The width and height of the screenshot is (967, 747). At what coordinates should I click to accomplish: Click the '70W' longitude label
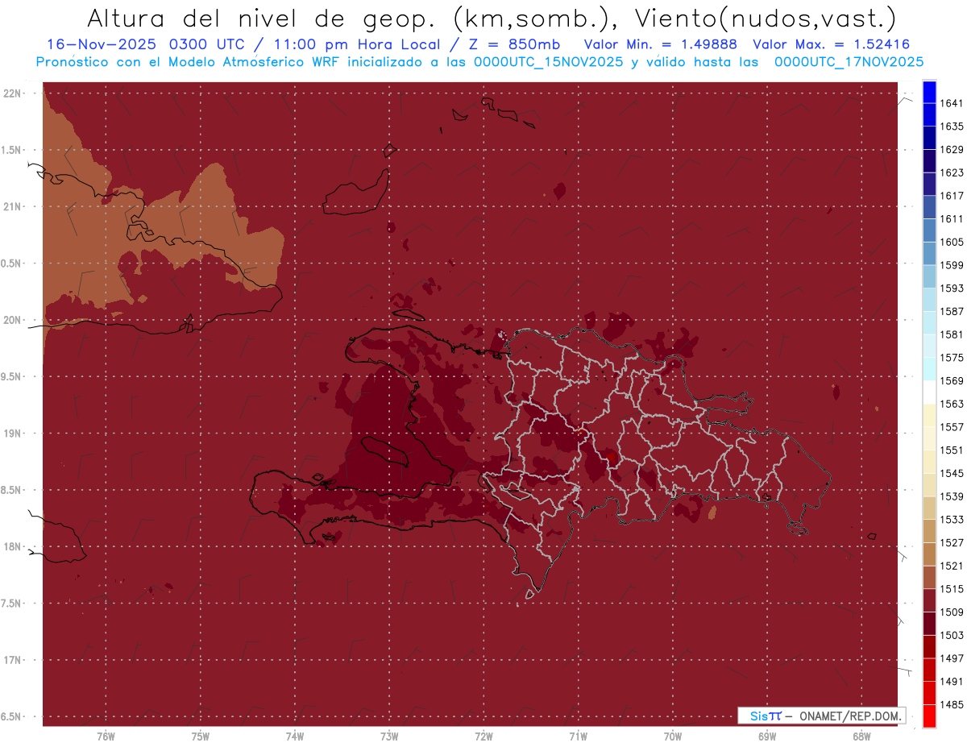673,736
